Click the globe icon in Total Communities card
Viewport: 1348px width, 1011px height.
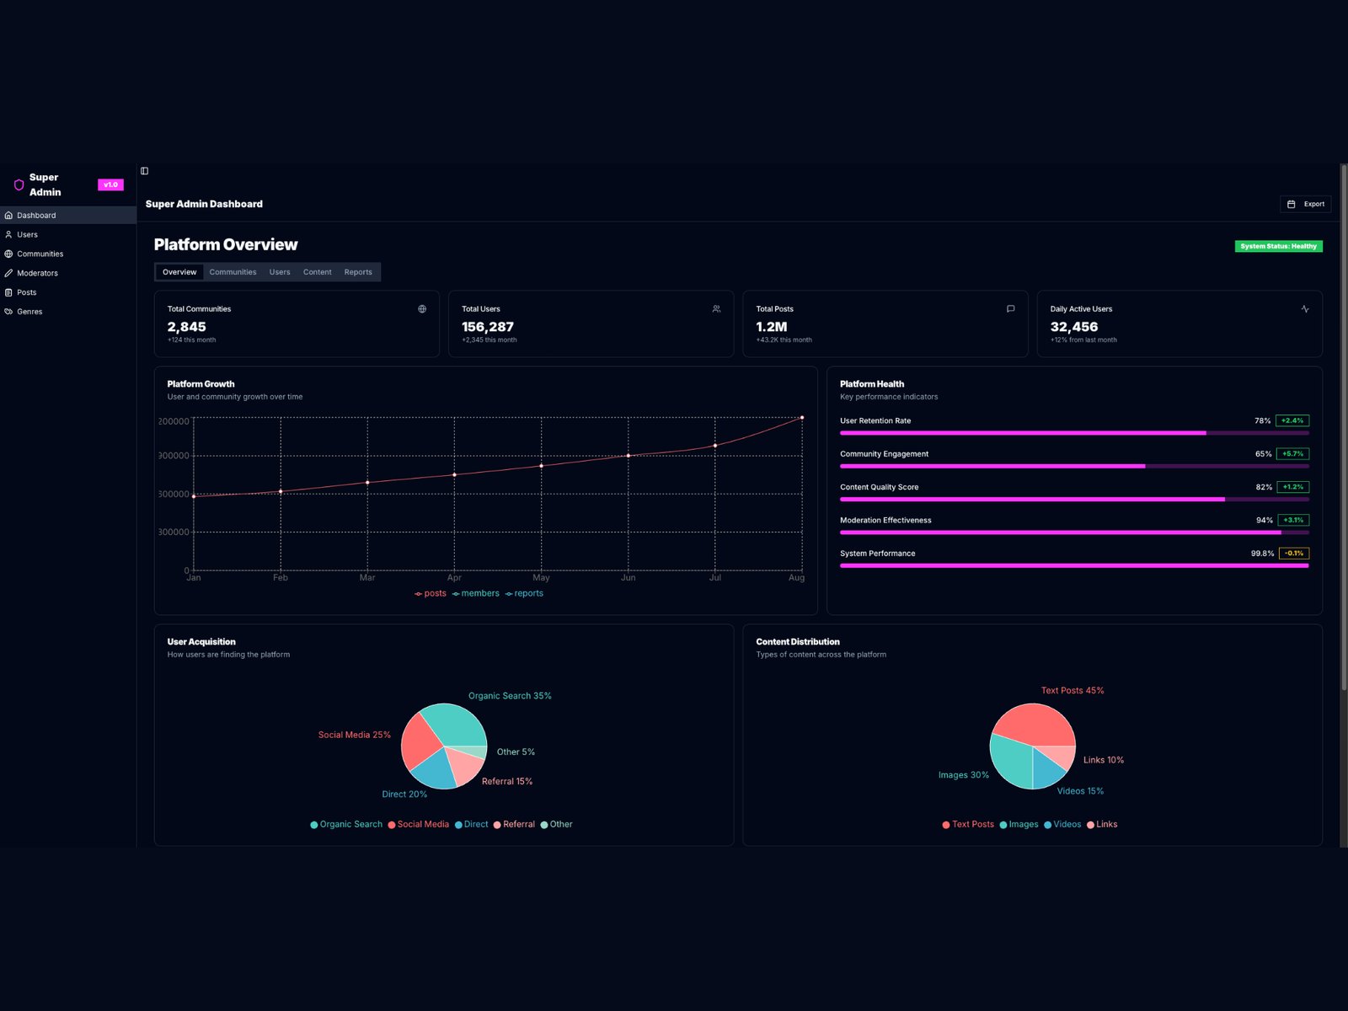[x=422, y=309]
